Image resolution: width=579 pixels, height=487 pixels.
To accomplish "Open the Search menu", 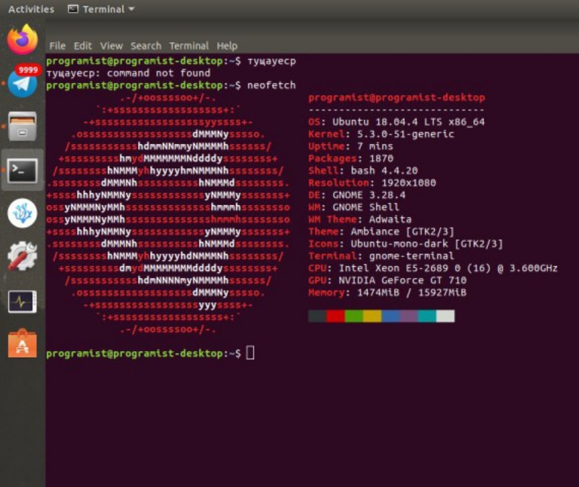I will click(x=146, y=46).
